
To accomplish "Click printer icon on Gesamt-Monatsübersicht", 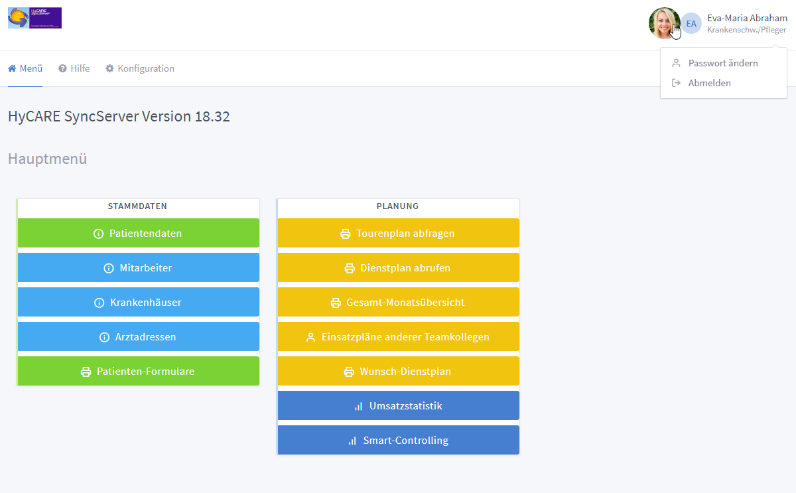I will 336,303.
